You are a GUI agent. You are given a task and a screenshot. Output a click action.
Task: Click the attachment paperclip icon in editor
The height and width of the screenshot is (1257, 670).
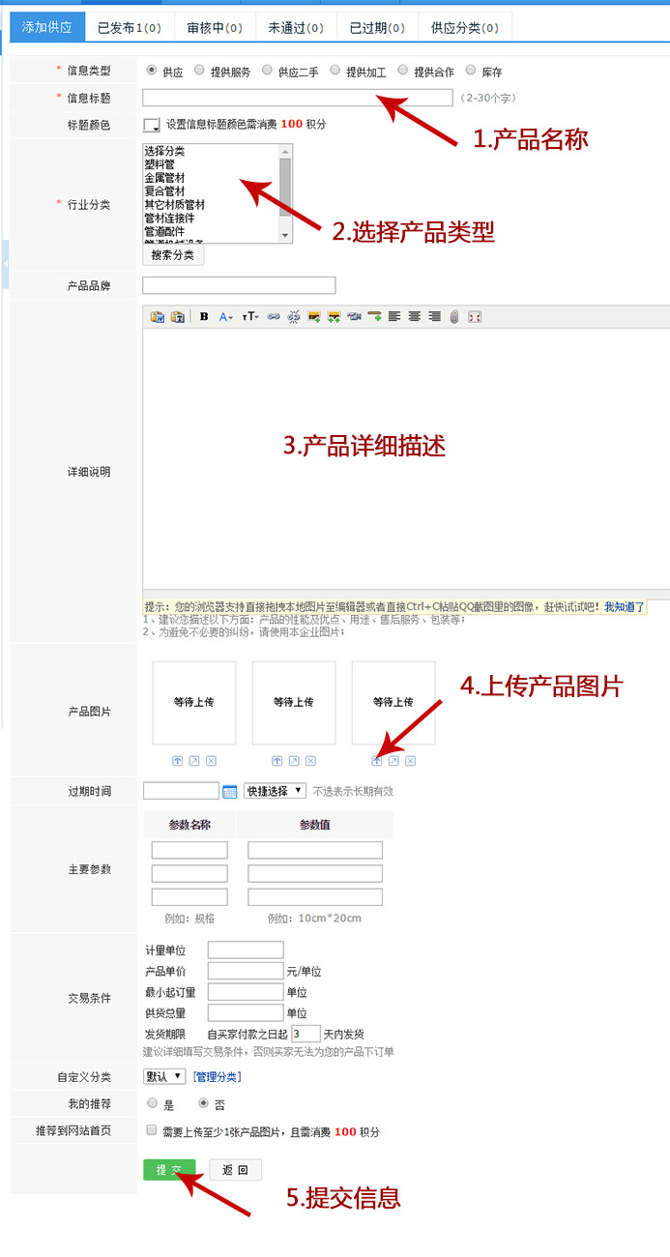click(x=454, y=316)
